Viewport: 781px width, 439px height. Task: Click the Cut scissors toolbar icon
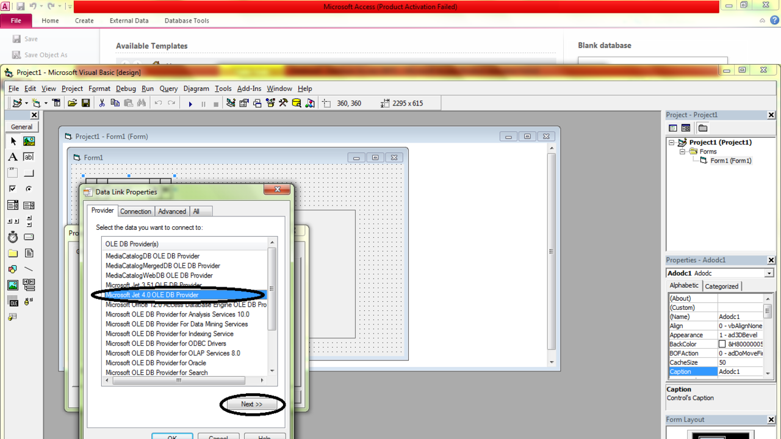pyautogui.click(x=102, y=103)
